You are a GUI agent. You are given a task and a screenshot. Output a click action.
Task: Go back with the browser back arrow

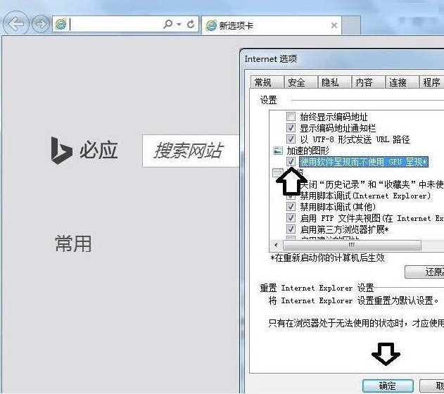tap(16, 24)
